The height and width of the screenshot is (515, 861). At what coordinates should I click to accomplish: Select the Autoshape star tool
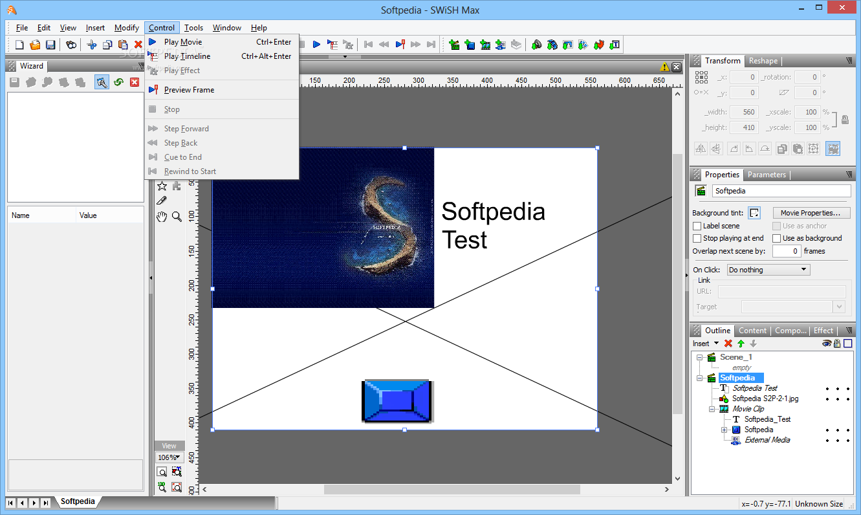(x=162, y=186)
